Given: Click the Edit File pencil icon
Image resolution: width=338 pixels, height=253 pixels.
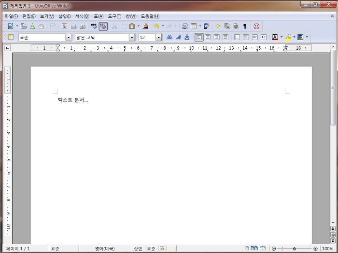Looking at the screenshot, I should [53, 26].
